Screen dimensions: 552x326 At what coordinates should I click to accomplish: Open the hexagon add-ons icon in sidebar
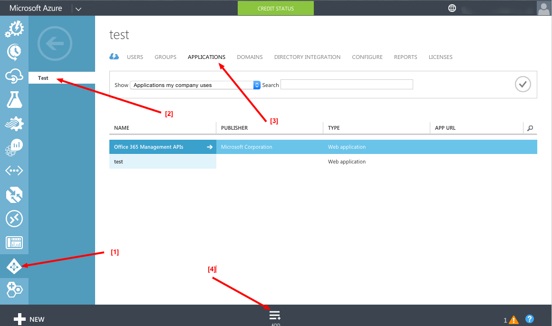coord(14,290)
